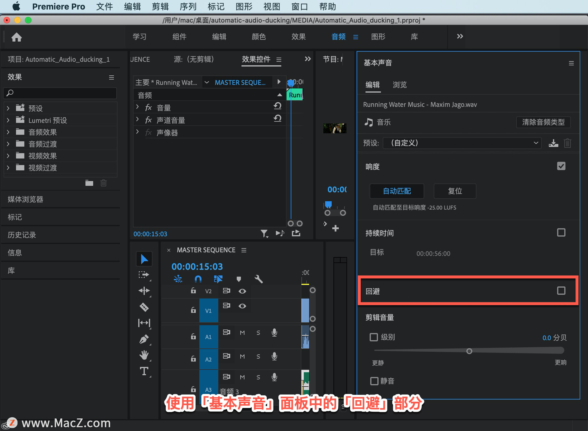Open the 浏览 tab in 基本声音

(x=400, y=85)
